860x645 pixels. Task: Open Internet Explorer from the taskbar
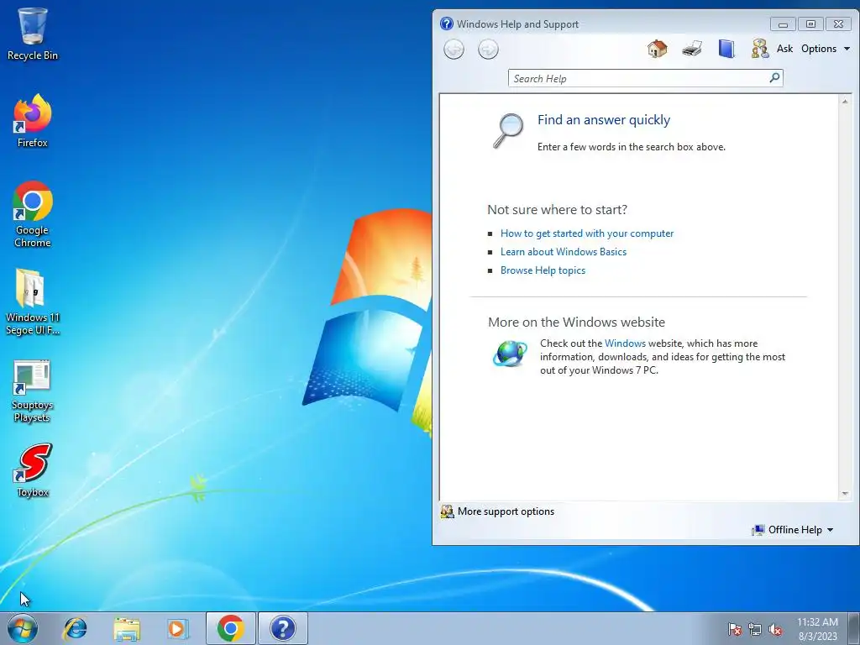pyautogui.click(x=75, y=628)
